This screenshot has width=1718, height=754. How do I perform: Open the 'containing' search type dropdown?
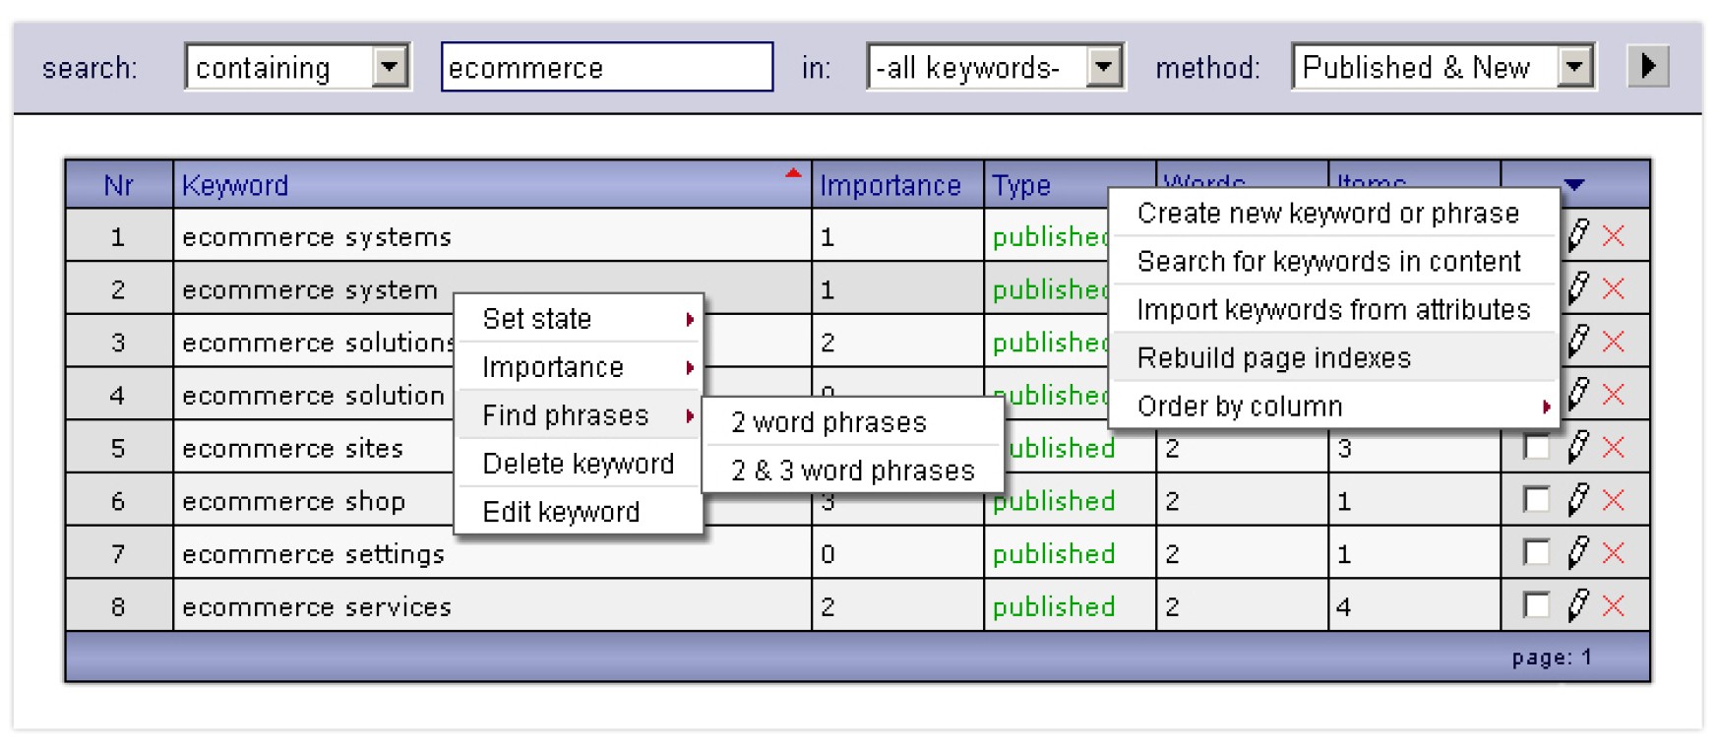391,67
